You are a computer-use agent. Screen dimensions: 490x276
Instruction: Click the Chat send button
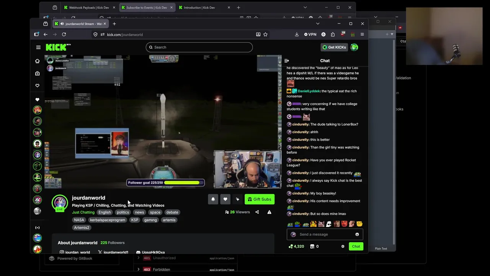click(356, 246)
